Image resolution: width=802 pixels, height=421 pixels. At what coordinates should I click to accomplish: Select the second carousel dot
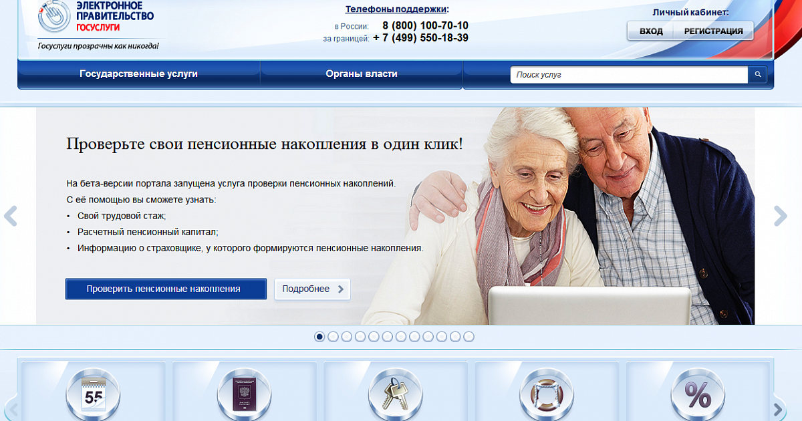click(x=333, y=337)
